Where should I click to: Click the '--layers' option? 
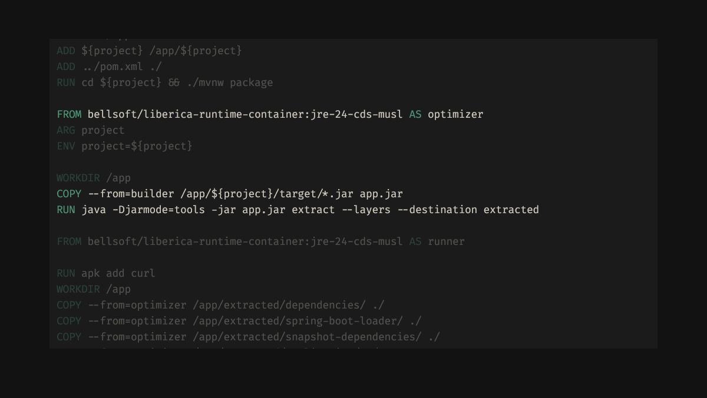[366, 210]
